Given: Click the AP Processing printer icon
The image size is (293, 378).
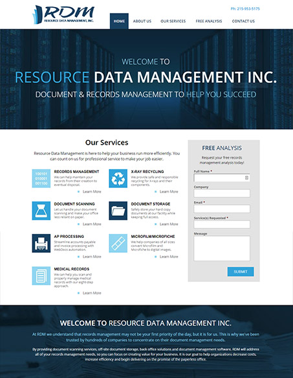Looking at the screenshot, I should tap(41, 243).
